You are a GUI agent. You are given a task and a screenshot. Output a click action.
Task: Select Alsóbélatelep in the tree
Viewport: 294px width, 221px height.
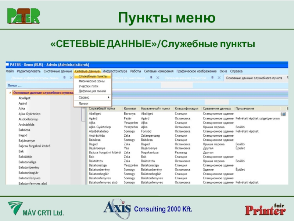(28, 119)
